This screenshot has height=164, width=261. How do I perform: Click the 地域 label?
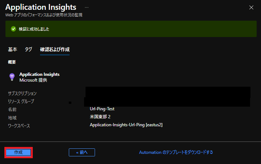click(12, 118)
